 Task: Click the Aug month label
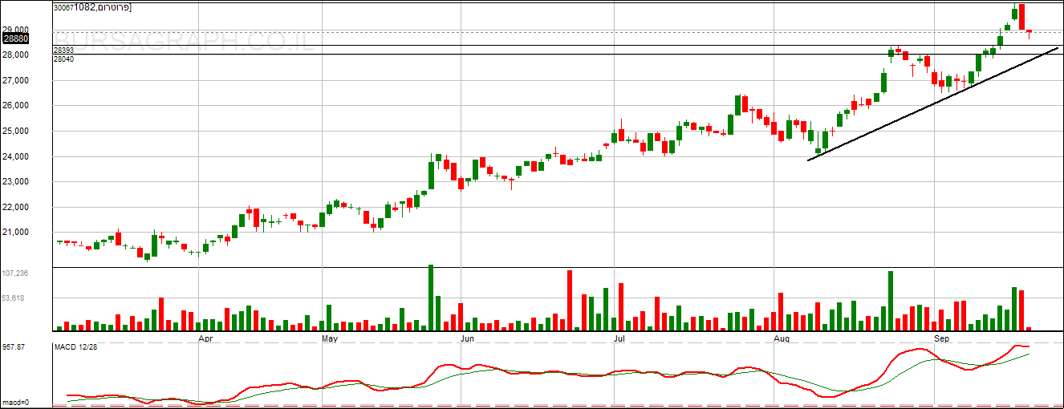(x=783, y=339)
